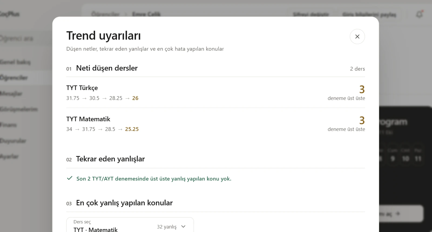Go to Görüşmelerim in the background sidebar

click(19, 109)
